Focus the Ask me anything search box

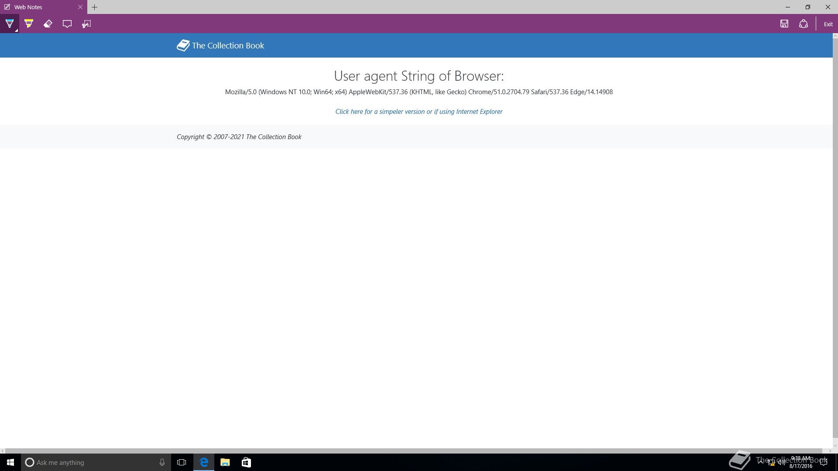(95, 462)
